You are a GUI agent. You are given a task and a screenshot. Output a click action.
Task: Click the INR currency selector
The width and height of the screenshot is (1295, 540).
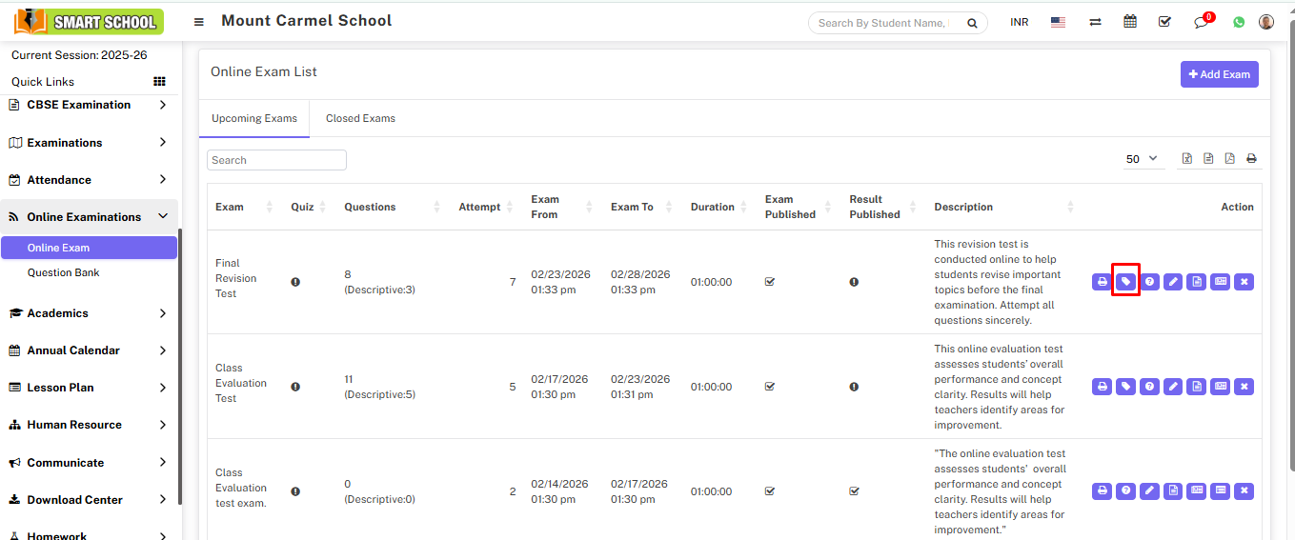tap(1019, 22)
